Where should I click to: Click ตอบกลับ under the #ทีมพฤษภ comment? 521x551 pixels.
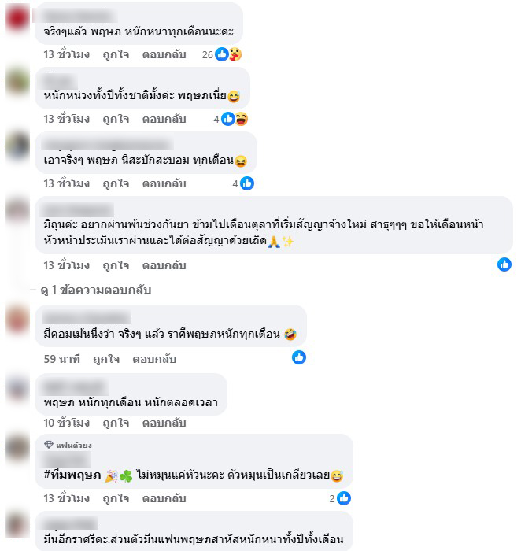tap(164, 498)
